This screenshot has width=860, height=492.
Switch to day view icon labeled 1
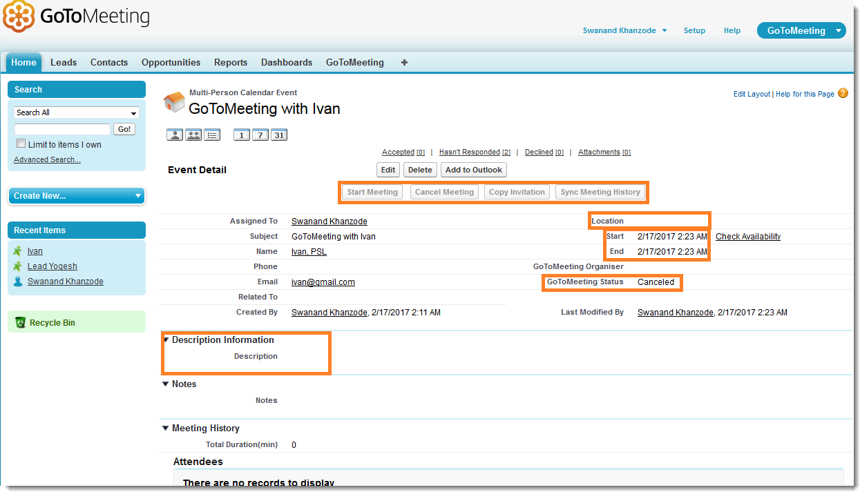tap(242, 135)
